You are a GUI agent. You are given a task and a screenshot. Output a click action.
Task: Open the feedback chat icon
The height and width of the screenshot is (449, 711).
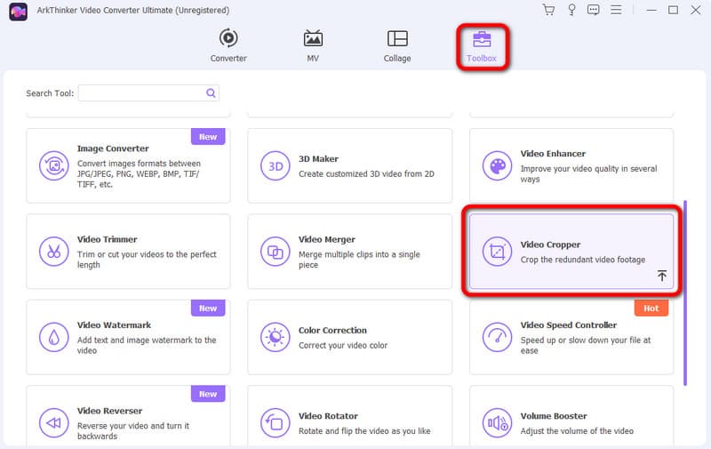point(593,10)
